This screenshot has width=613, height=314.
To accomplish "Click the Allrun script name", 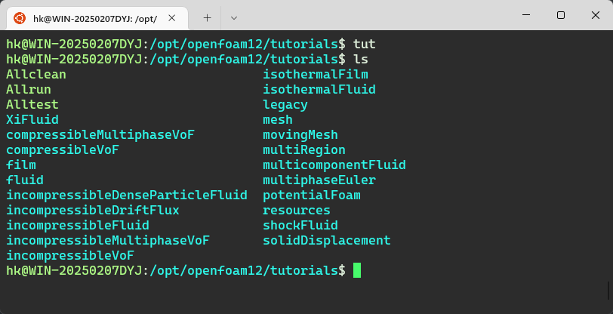I will coord(29,89).
